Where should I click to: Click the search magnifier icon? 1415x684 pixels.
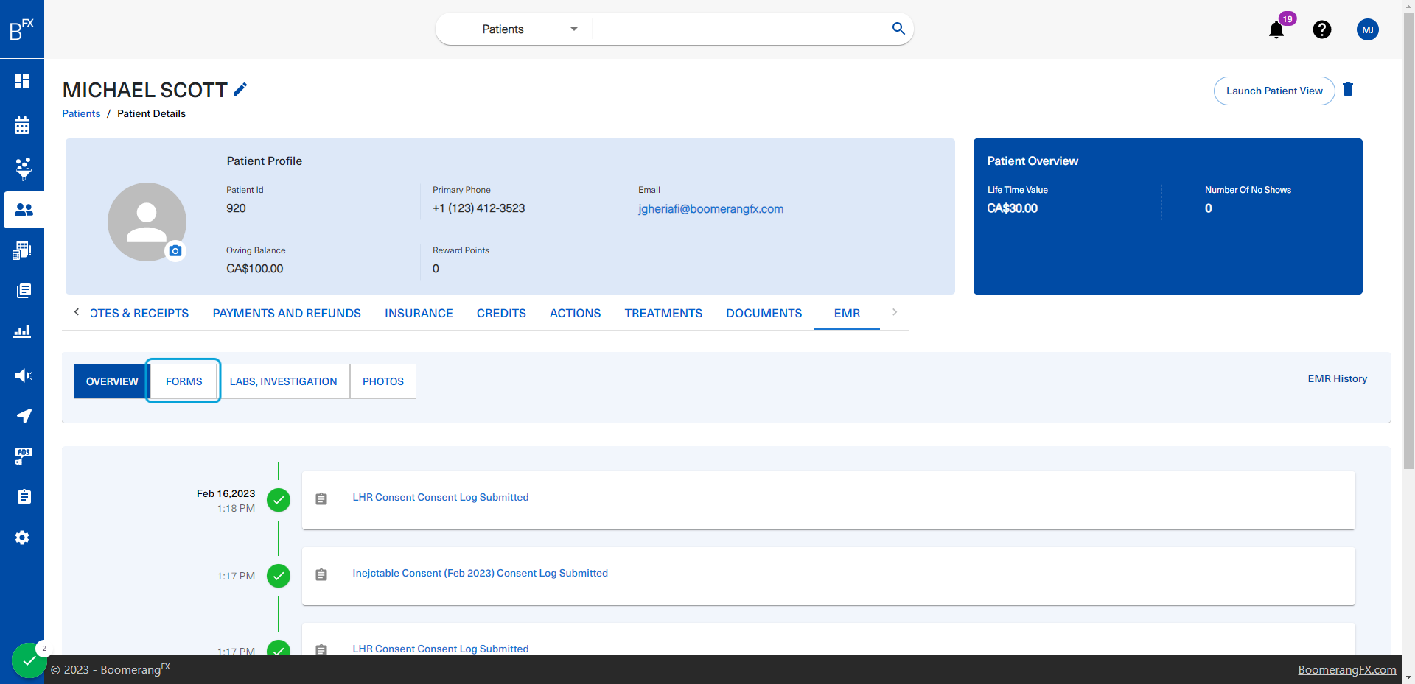tap(898, 29)
